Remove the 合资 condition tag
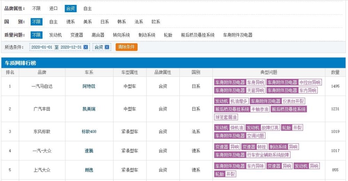 pyautogui.click(x=107, y=47)
